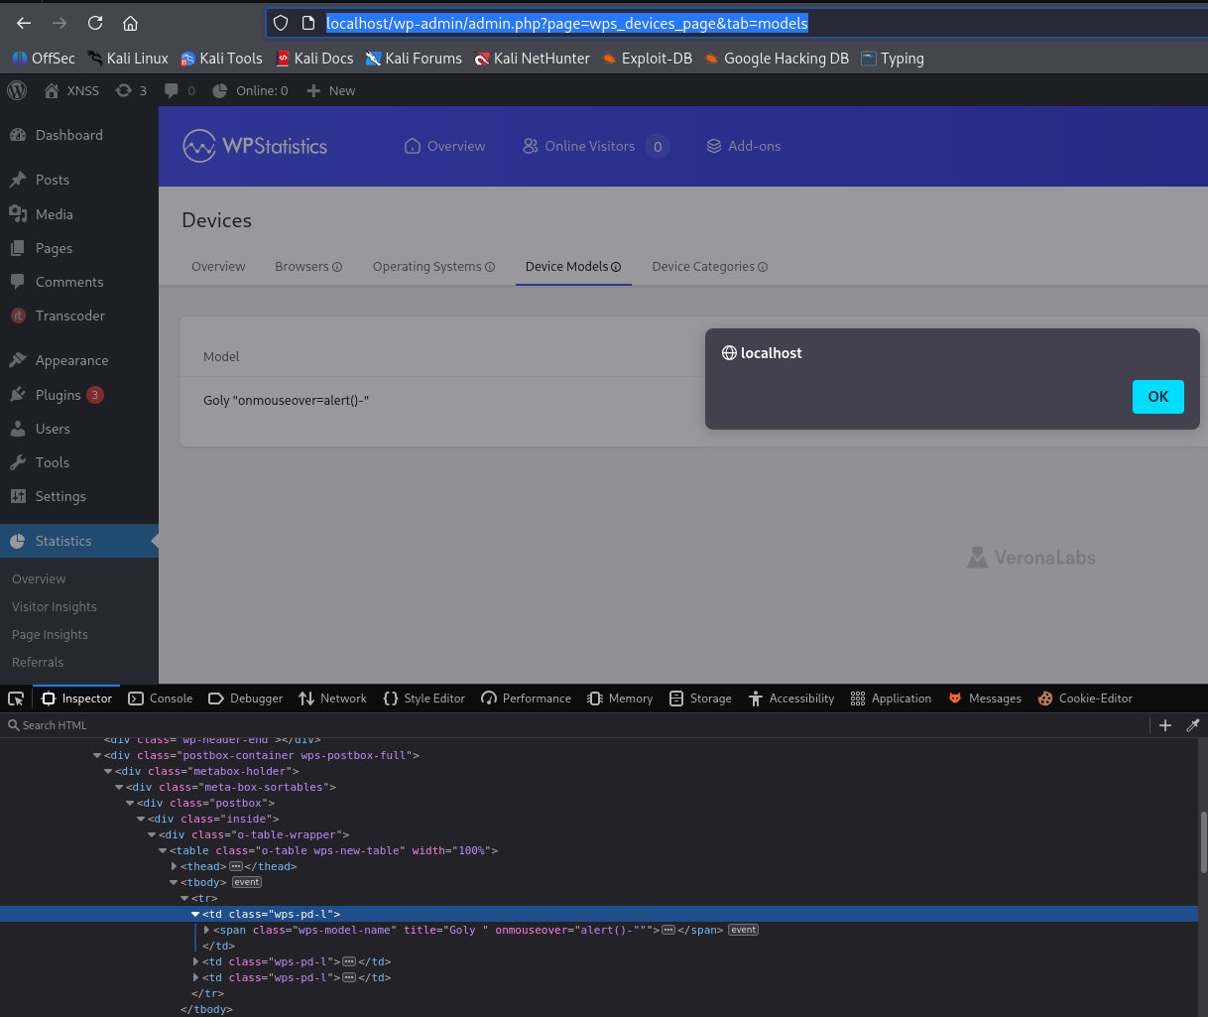This screenshot has height=1017, width=1208.
Task: Open the Cookie-Editor panel
Action: point(1084,699)
